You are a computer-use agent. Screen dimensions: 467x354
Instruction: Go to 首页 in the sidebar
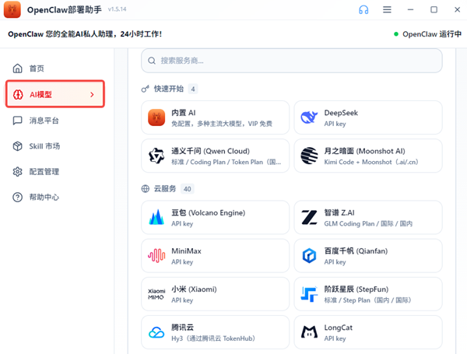tap(55, 68)
